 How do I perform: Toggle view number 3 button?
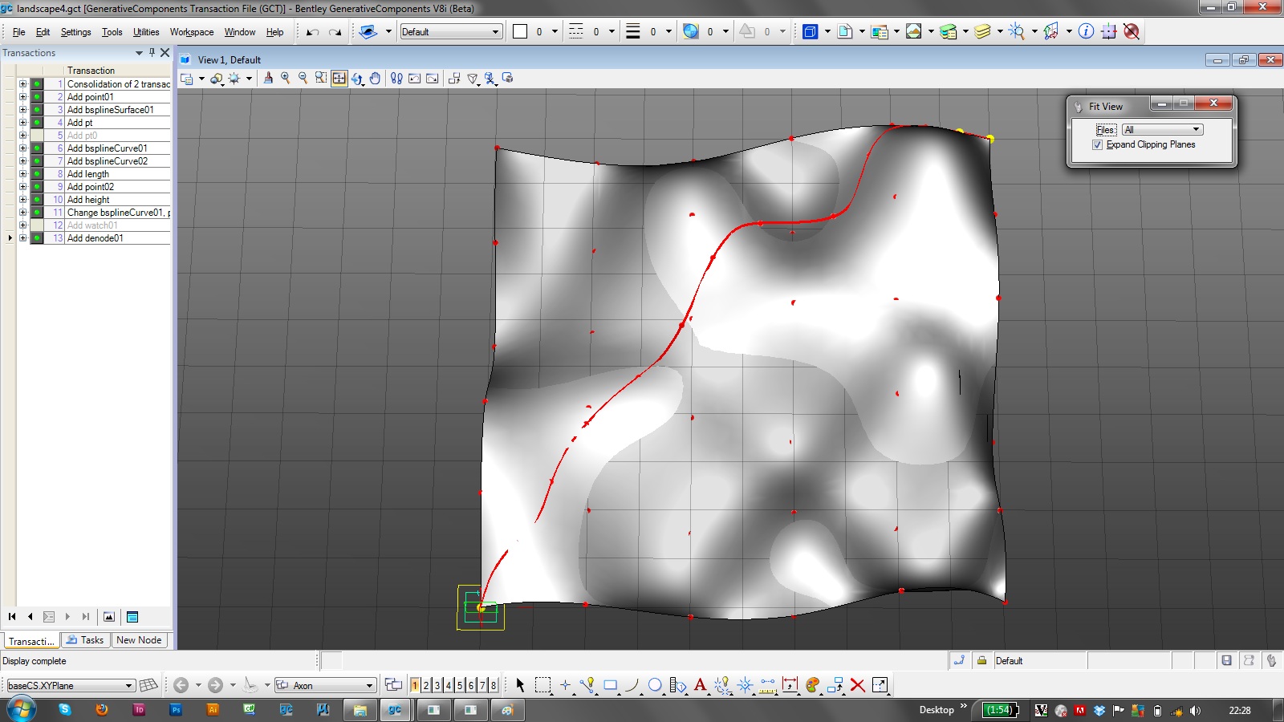437,685
